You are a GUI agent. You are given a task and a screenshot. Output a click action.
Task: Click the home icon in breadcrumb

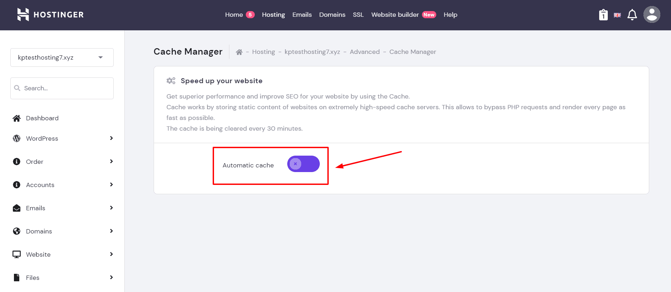(x=239, y=52)
